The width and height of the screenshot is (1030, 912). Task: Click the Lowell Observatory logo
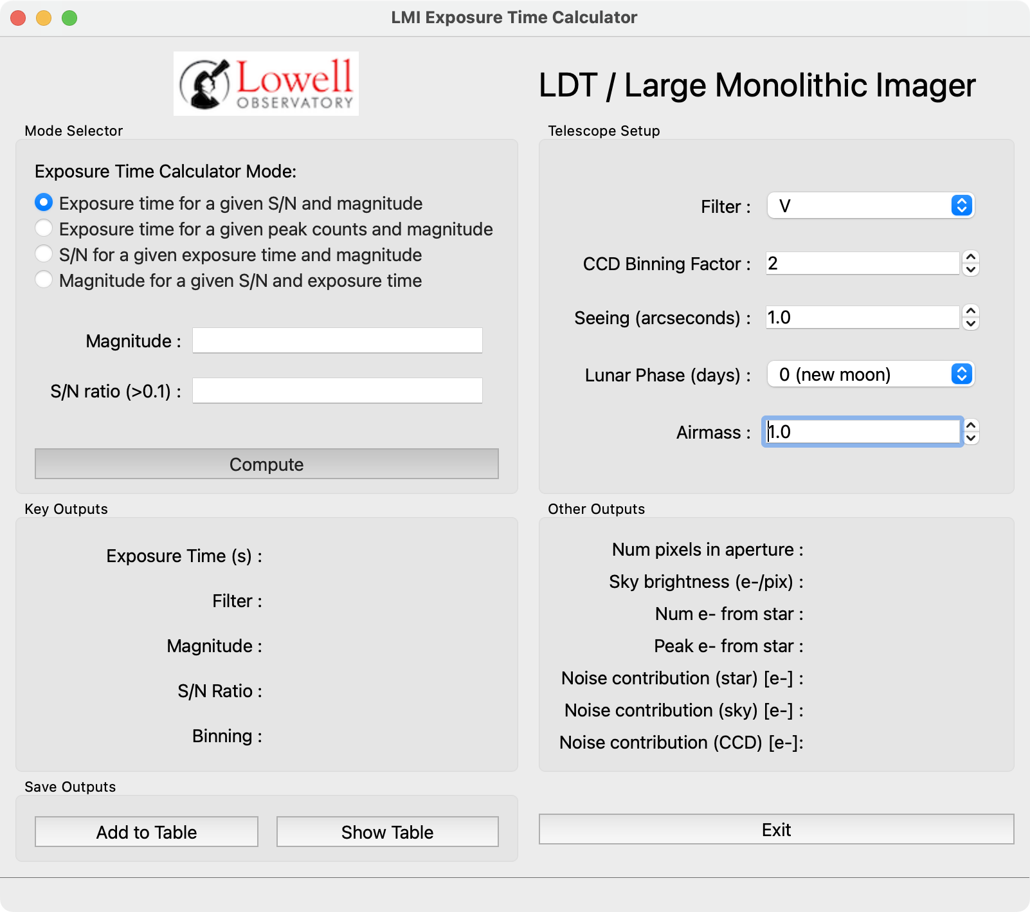[x=266, y=84]
